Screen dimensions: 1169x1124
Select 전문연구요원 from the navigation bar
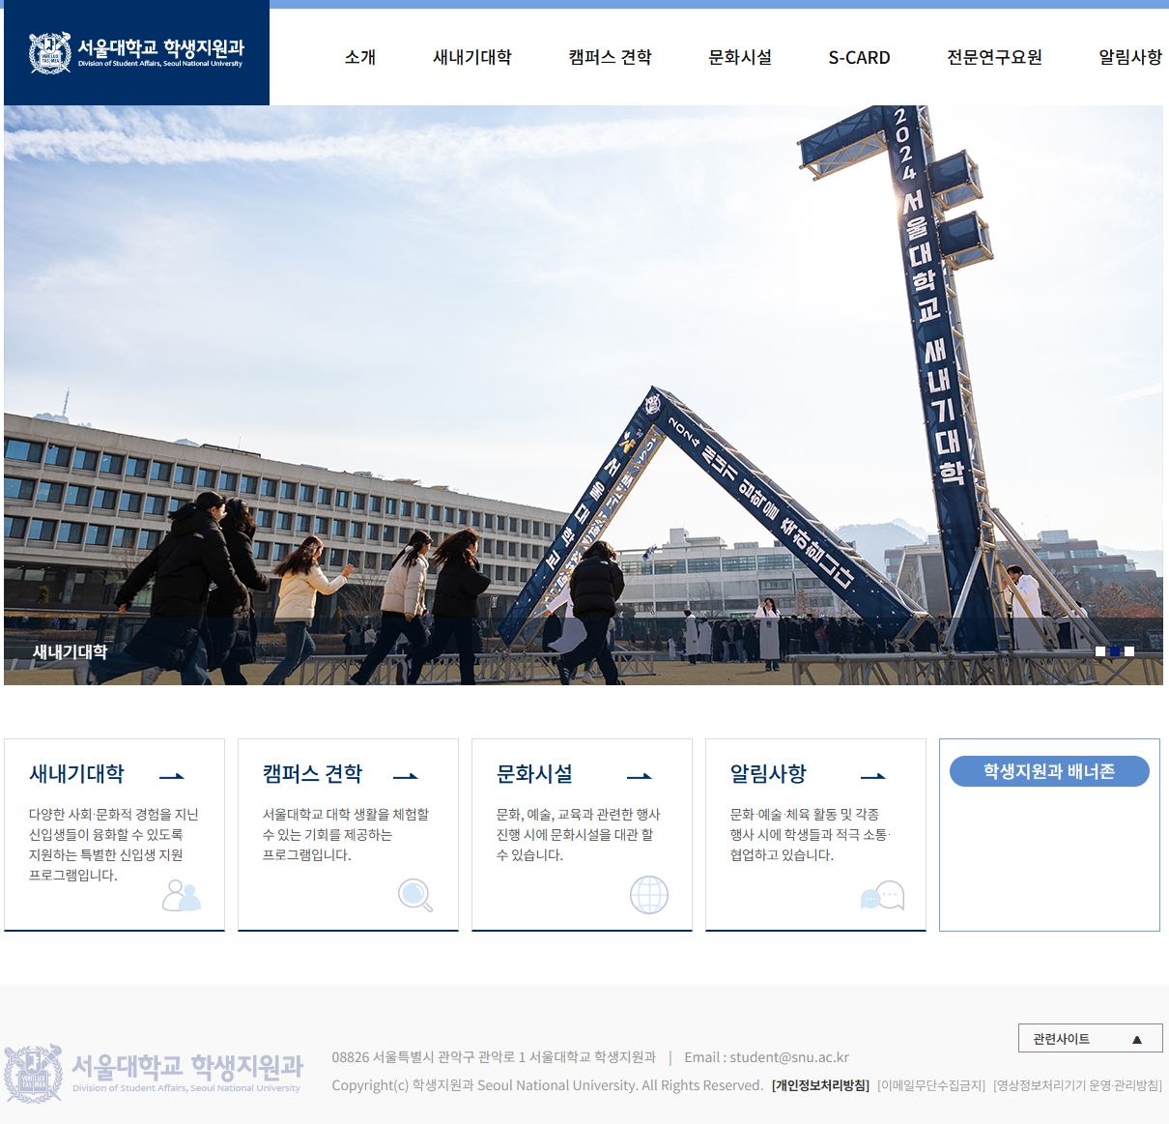click(994, 57)
